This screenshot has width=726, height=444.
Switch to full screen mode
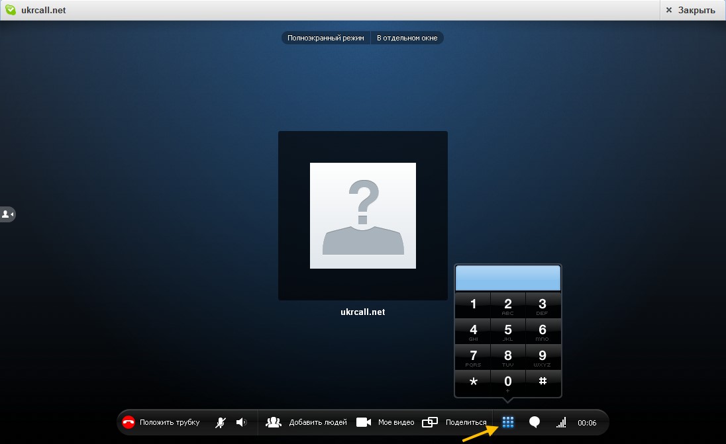click(325, 38)
